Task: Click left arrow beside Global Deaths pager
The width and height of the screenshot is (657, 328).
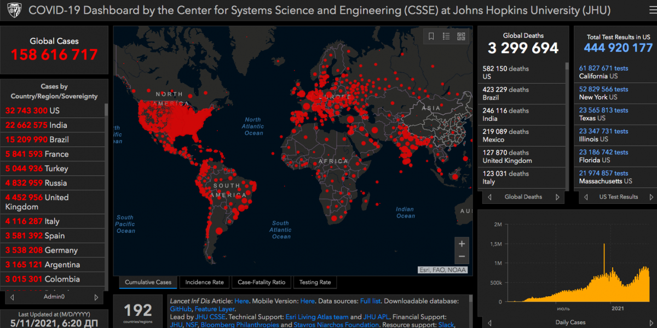Action: [x=489, y=197]
